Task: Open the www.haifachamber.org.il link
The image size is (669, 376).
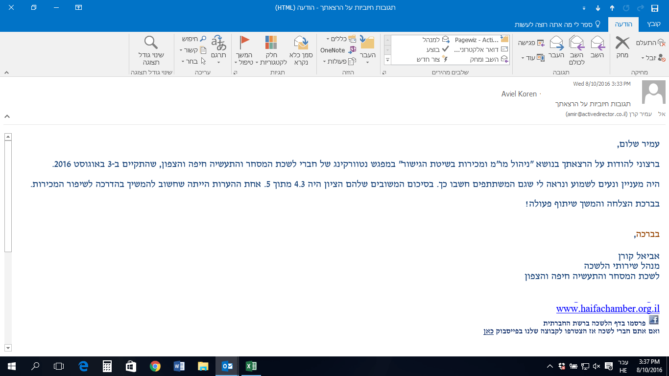Action: click(x=607, y=309)
